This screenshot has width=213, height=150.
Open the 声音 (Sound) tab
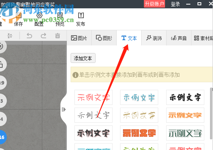pos(179,38)
